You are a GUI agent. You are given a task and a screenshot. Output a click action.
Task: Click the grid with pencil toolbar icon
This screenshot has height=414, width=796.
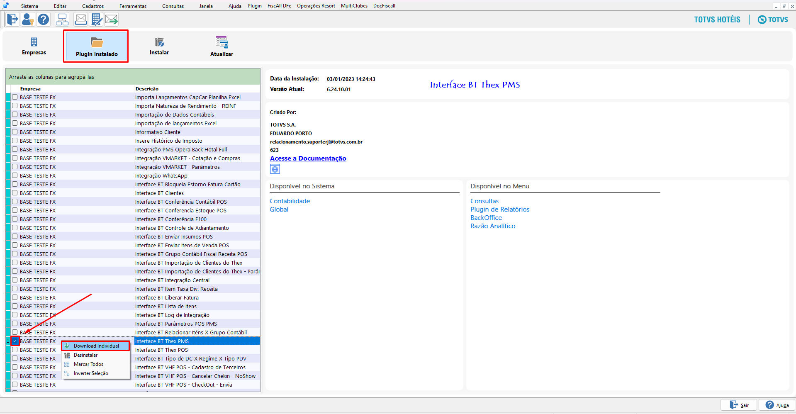[97, 19]
